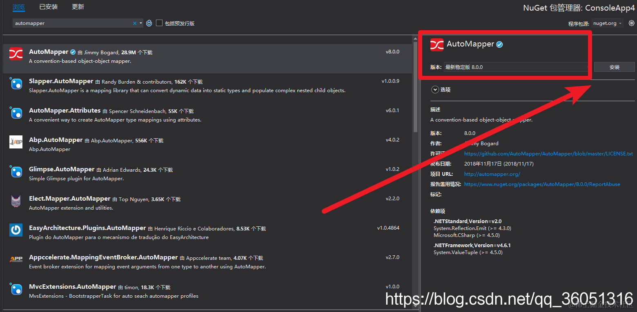Viewport: 637px width, 312px height.
Task: Click the MvcExtensions.AutoMapper package icon
Action: pos(16,289)
